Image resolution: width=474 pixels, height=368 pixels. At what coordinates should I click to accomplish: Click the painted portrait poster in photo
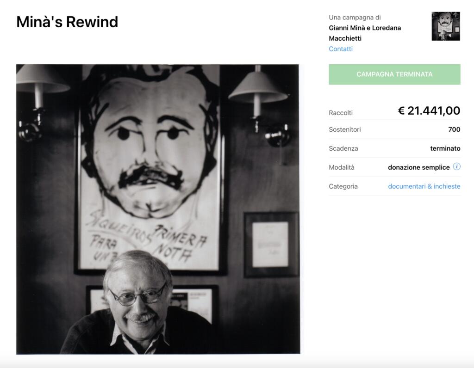coord(150,167)
